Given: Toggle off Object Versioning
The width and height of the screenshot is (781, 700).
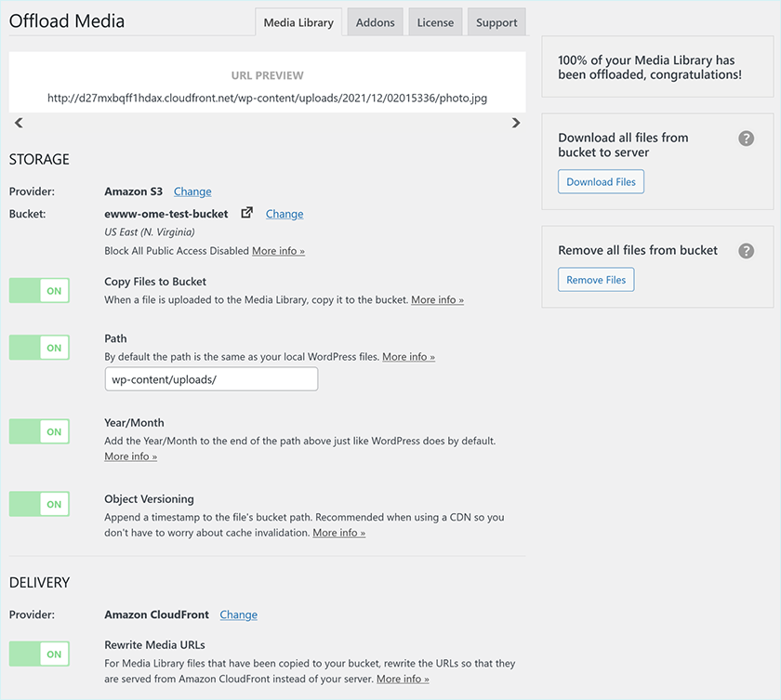Looking at the screenshot, I should click(39, 503).
